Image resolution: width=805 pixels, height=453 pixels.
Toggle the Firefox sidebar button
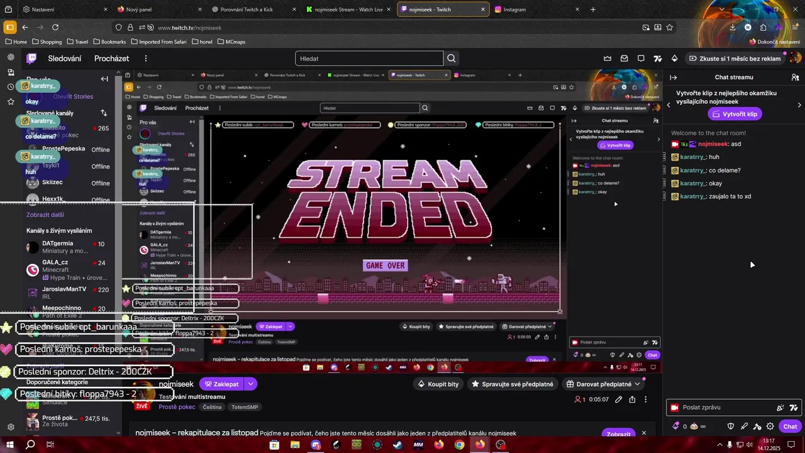[x=9, y=28]
